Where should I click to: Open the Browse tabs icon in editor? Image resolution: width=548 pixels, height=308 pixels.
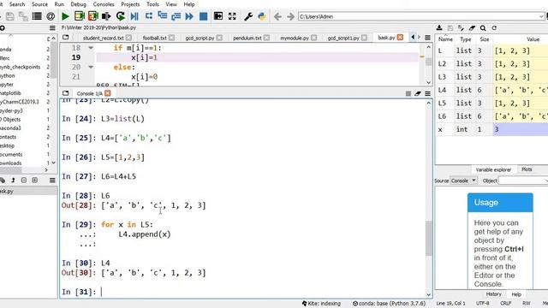coord(65,38)
